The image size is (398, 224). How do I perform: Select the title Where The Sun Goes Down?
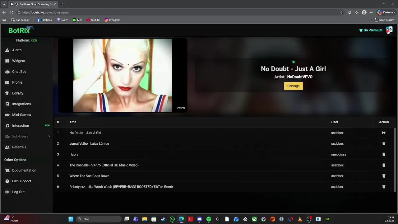[89, 176]
